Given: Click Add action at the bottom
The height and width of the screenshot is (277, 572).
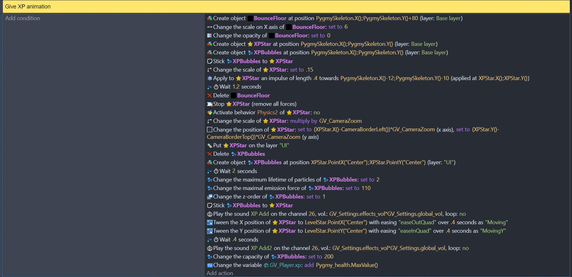Looking at the screenshot, I should click(220, 273).
